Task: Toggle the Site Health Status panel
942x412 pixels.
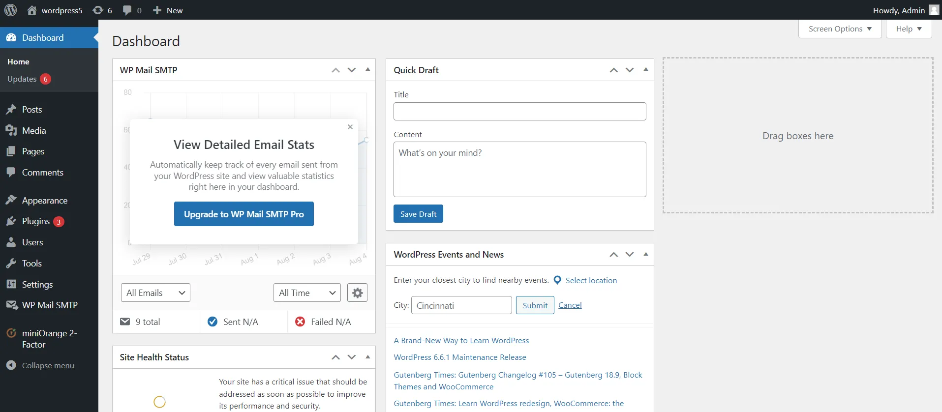Action: 367,357
